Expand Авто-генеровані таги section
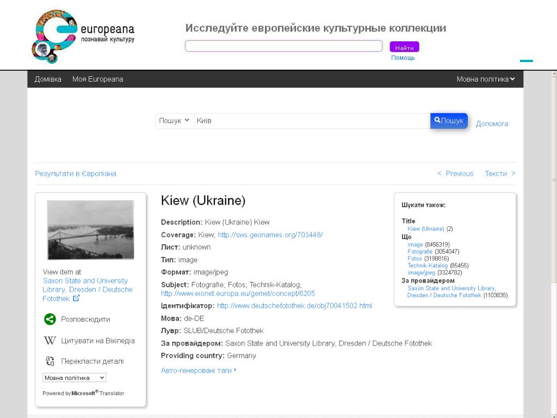557x418 pixels. [x=199, y=370]
